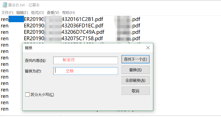Open the 编辑(E) menu

click(x=22, y=13)
